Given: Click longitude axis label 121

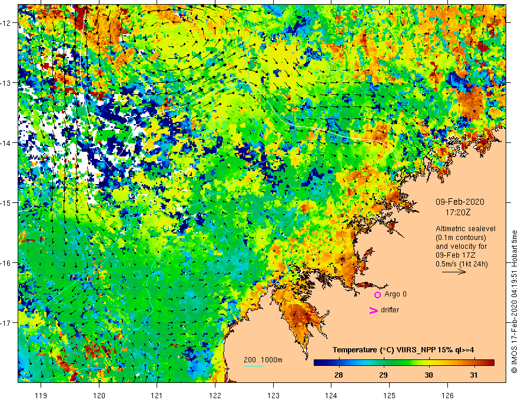Looking at the screenshot, I should (x=157, y=395).
